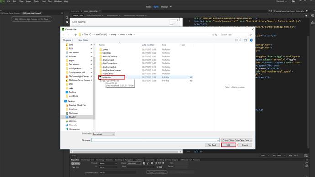315x177 pixels.
Task: Select workDocs in the sidebar
Action: click(x=73, y=96)
